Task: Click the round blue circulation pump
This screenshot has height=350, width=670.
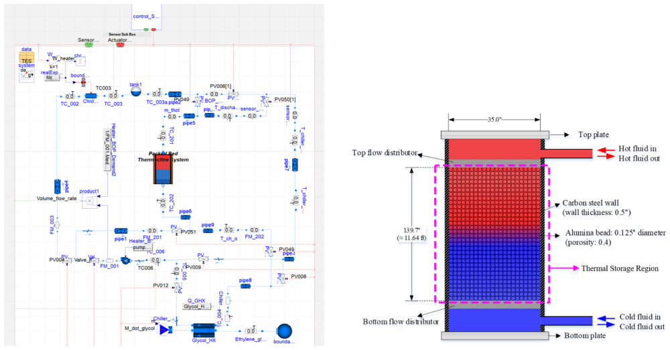Action: [125, 260]
